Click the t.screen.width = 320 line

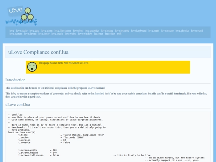pyautogui.click(x=38, y=150)
